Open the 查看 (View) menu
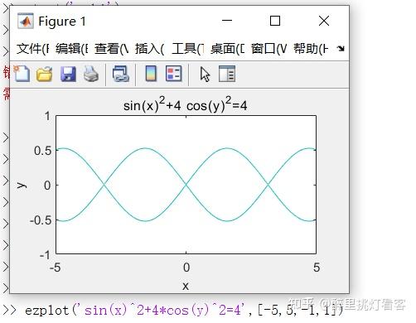The image size is (416, 323). [111, 49]
